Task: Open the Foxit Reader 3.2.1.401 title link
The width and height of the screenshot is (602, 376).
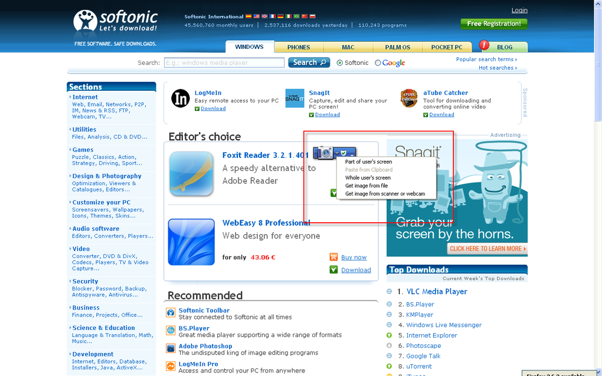Action: [266, 155]
